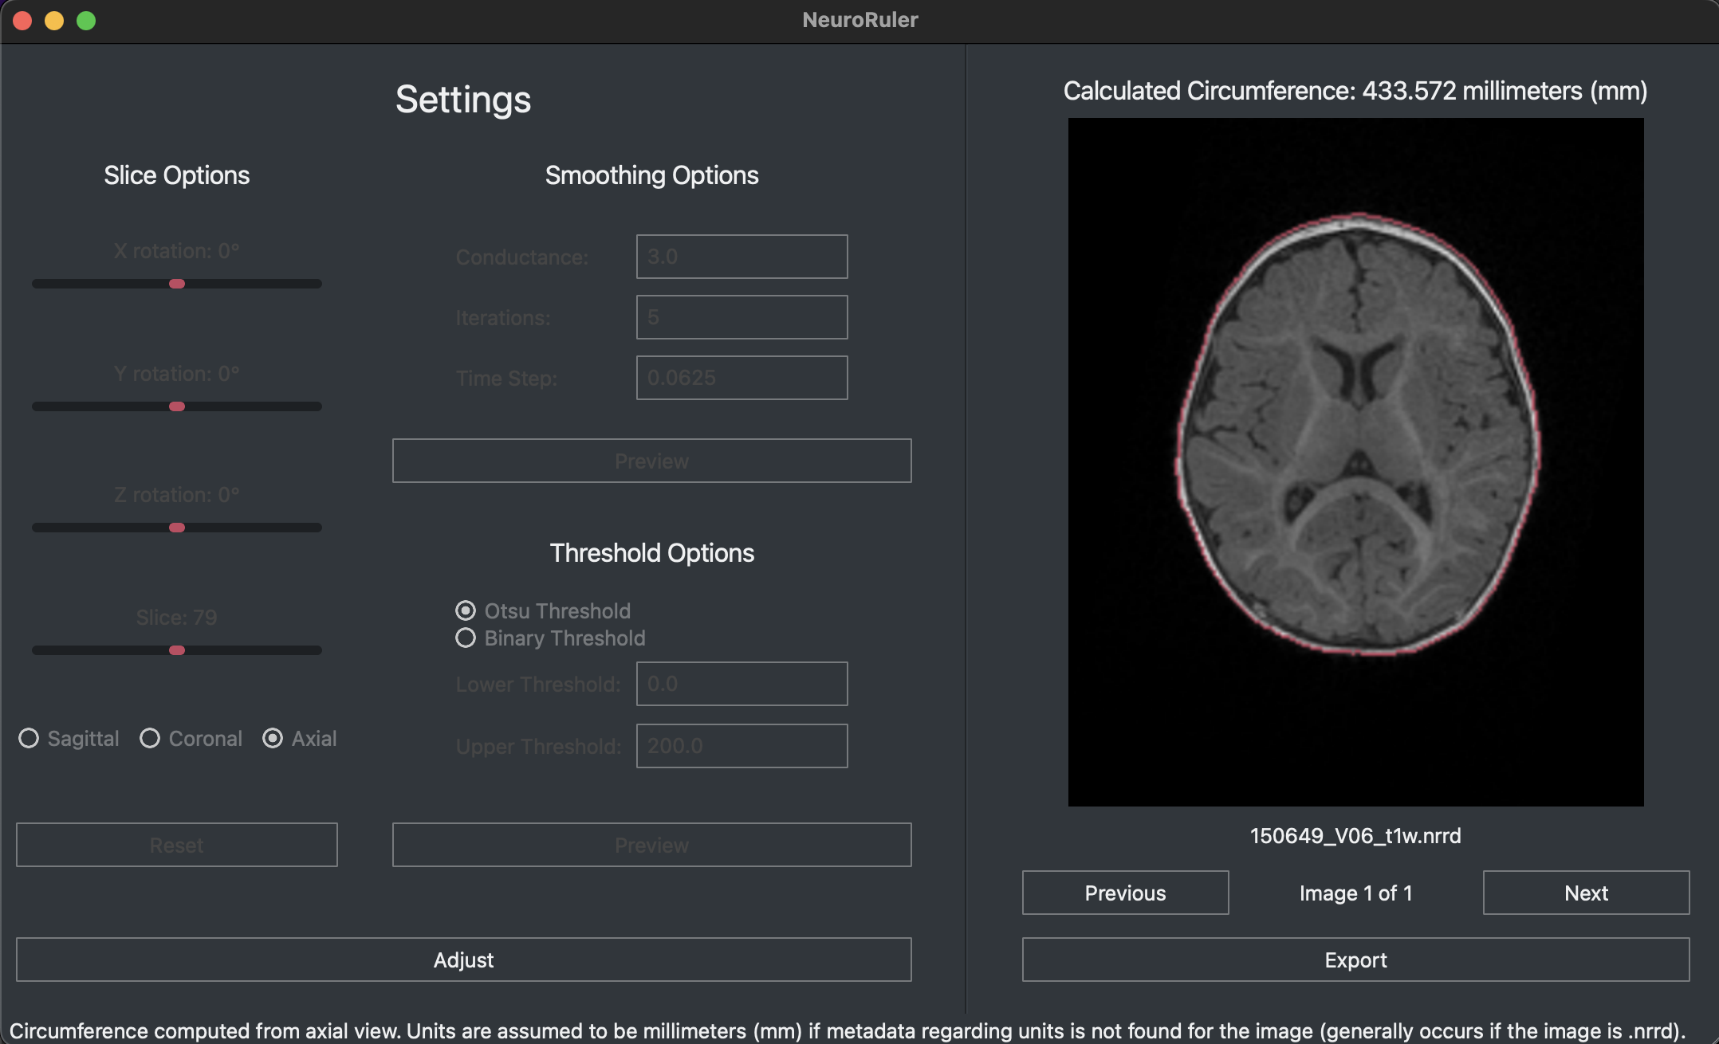Click the Adjust button

click(463, 960)
